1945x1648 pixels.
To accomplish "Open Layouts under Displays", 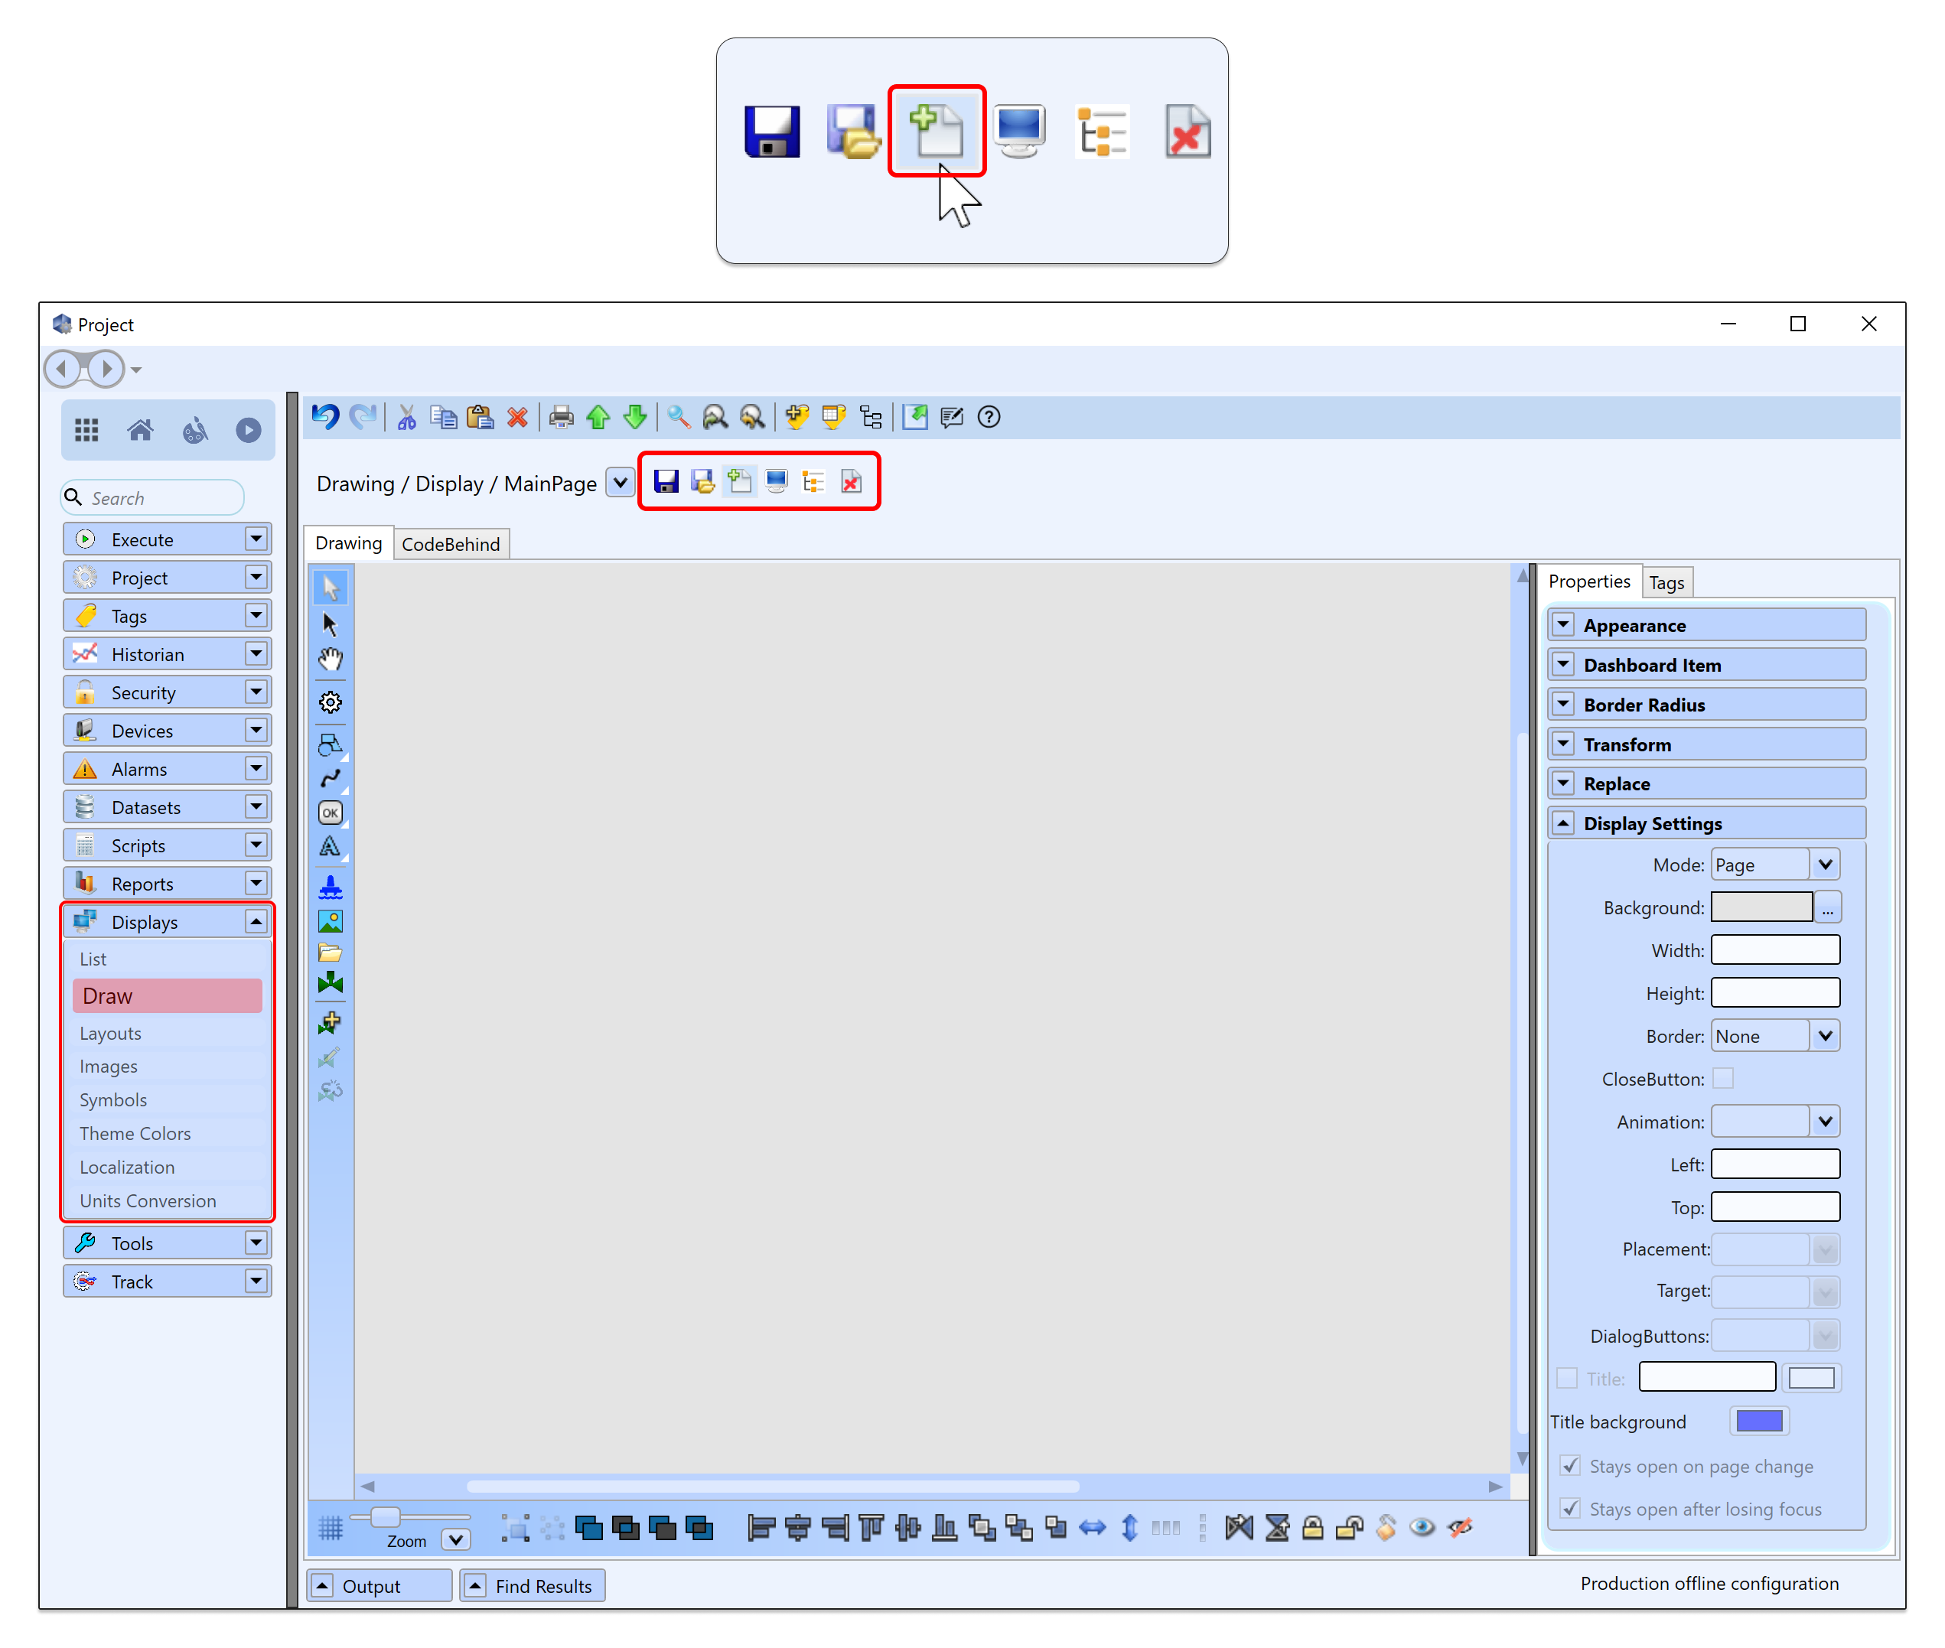I will [x=110, y=1034].
